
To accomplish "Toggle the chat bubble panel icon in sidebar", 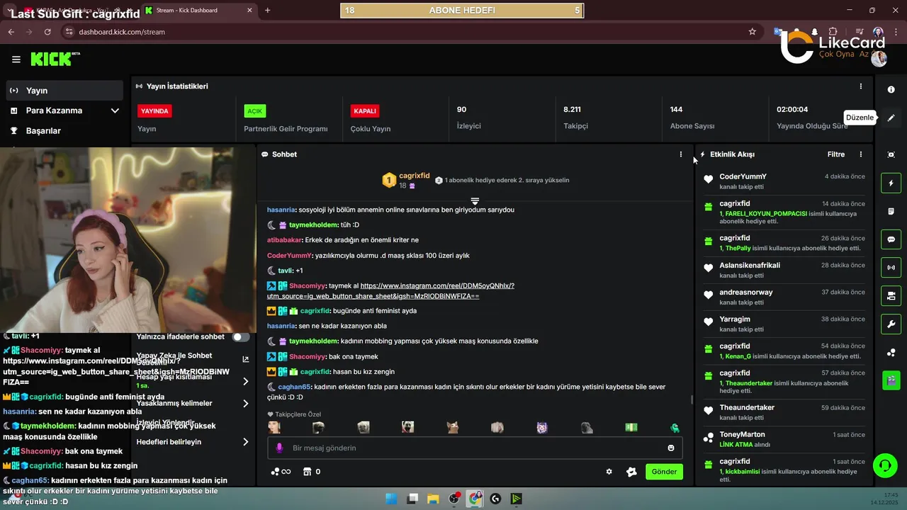I will tap(891, 239).
